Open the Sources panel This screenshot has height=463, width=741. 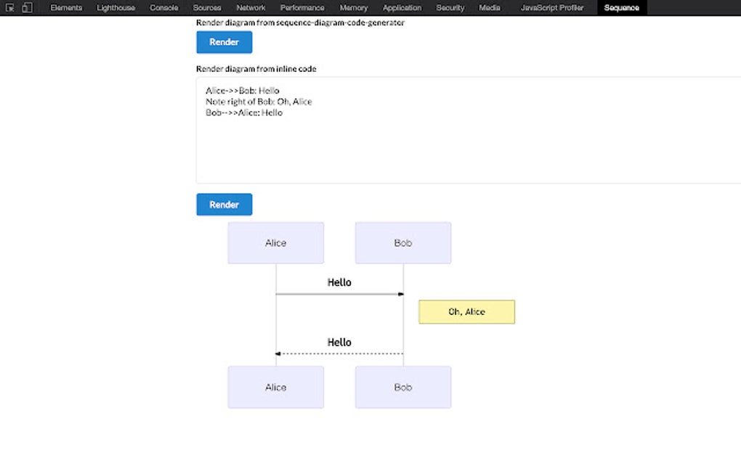click(x=206, y=7)
